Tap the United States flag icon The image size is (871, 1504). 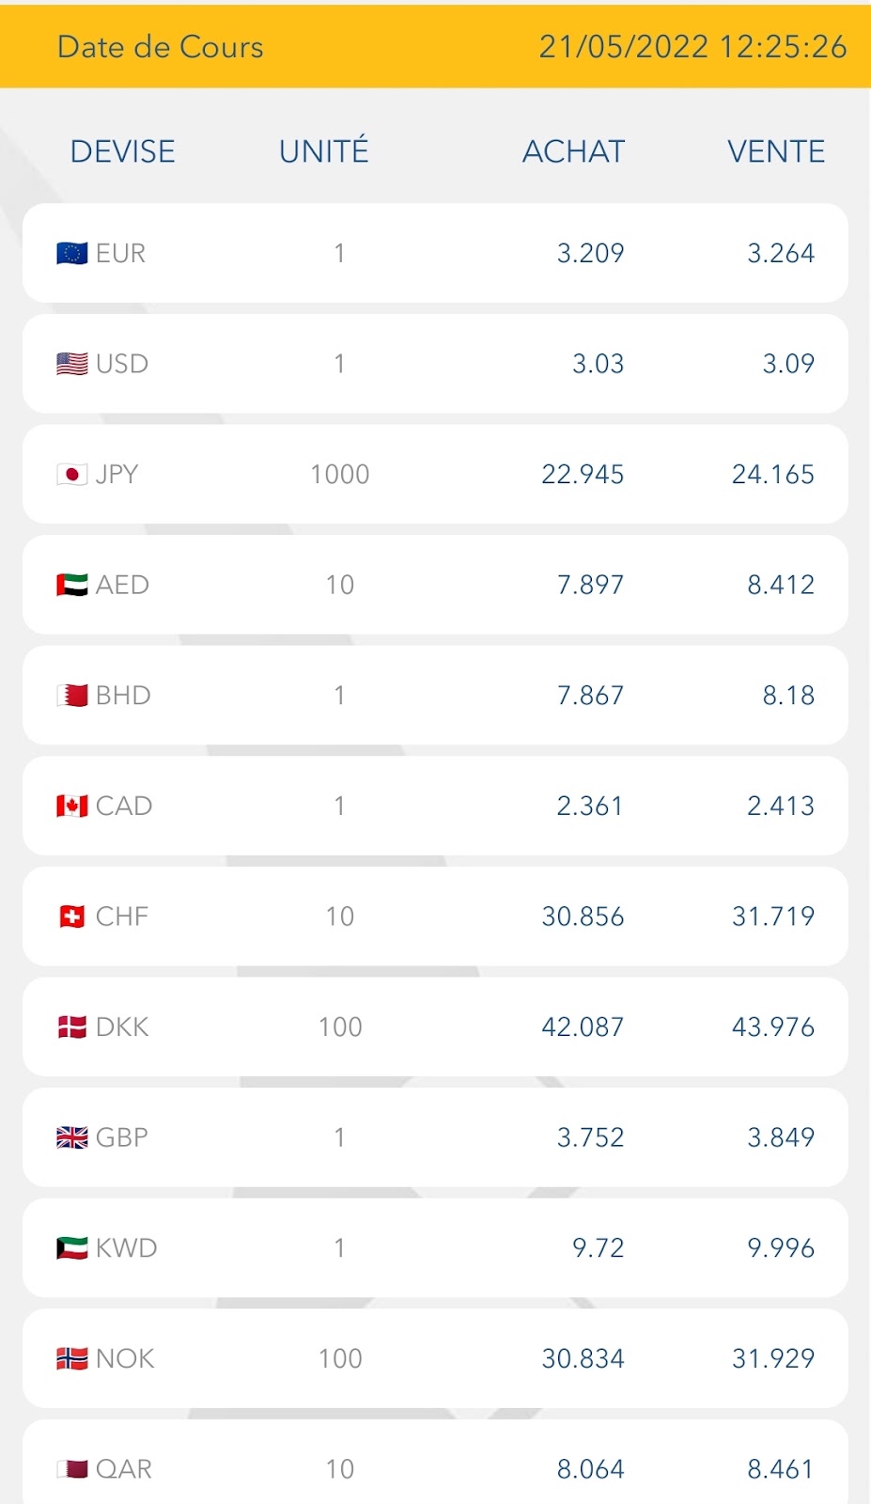72,364
